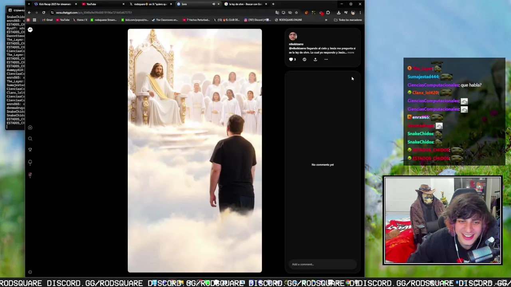Open the rodsquaree Stream bookmark
The width and height of the screenshot is (511, 287).
click(104, 20)
